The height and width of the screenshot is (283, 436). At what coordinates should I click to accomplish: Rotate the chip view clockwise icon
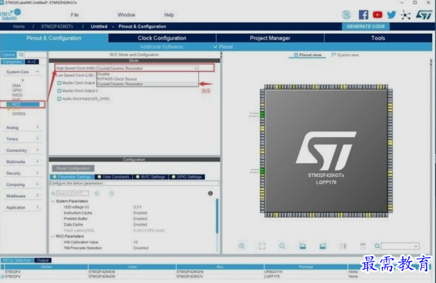[303, 246]
